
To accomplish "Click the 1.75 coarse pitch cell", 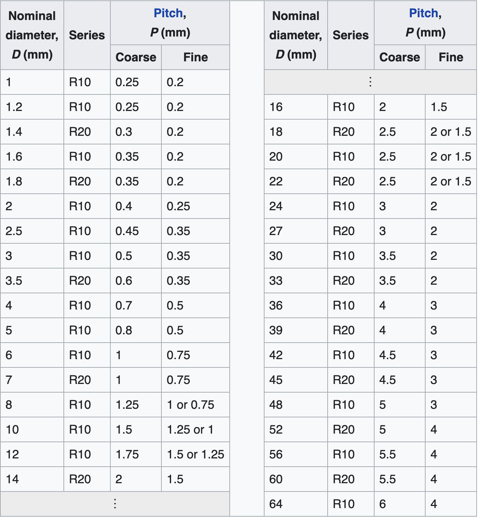I will [x=127, y=454].
